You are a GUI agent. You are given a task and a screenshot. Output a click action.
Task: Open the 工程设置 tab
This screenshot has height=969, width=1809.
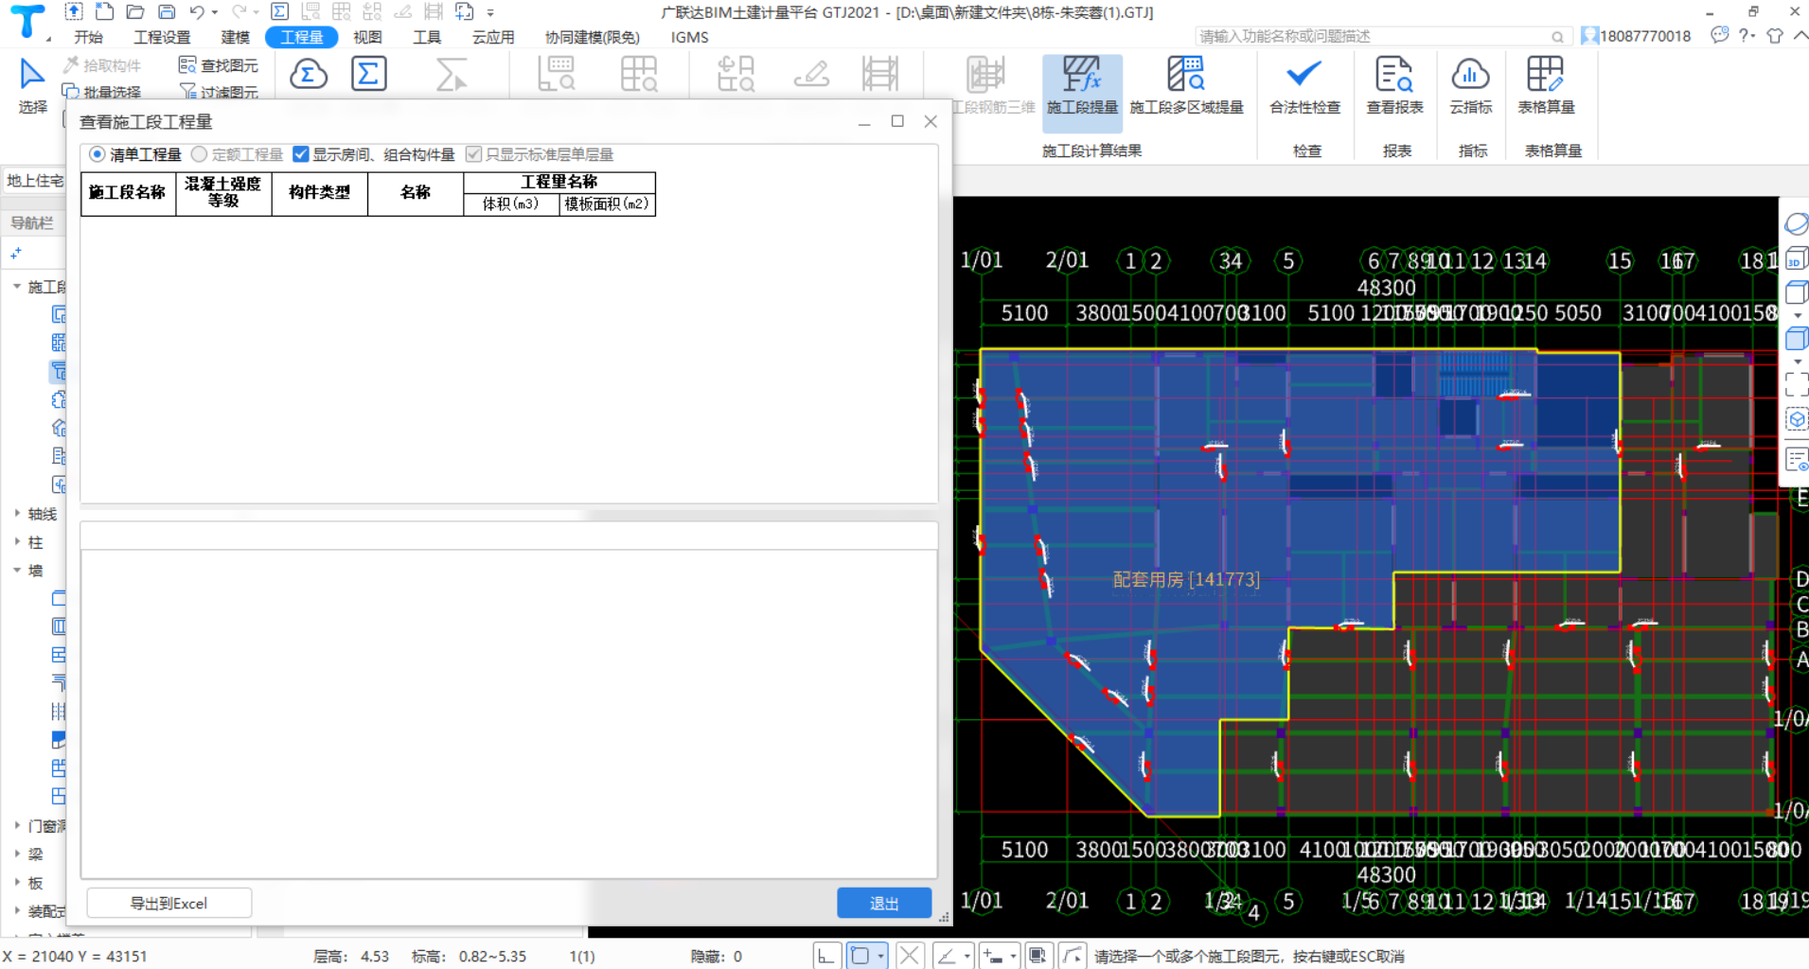pyautogui.click(x=162, y=37)
